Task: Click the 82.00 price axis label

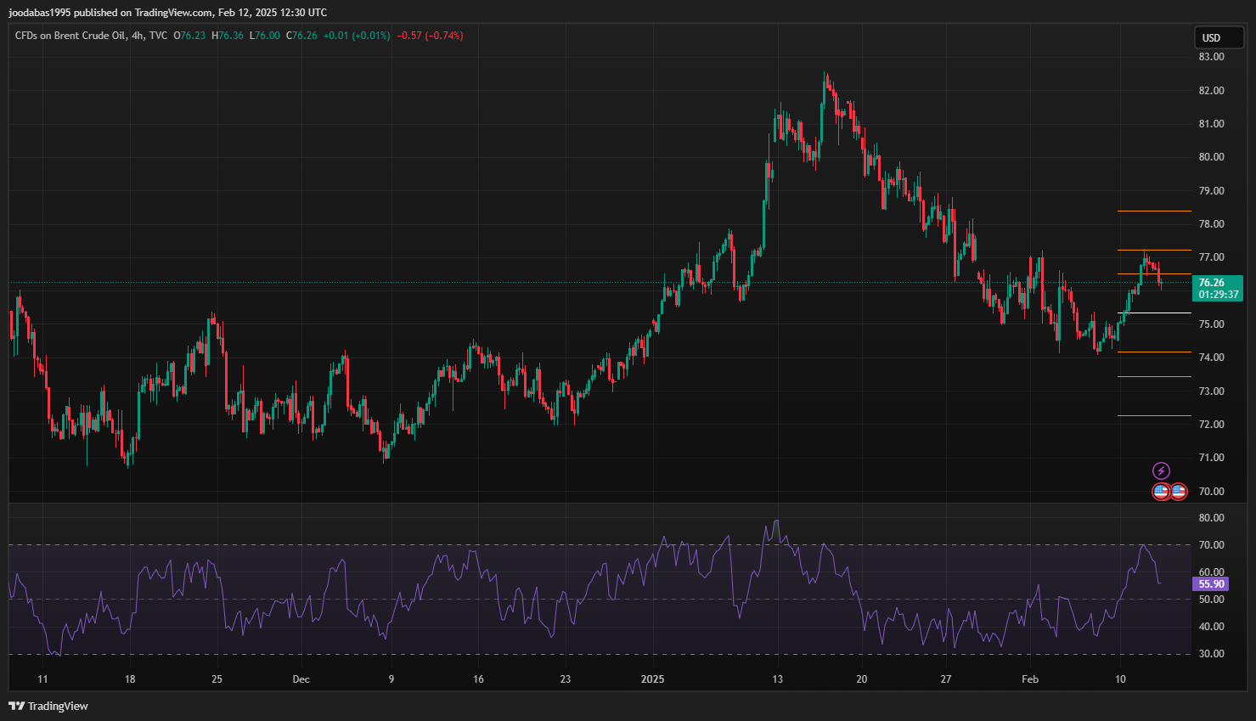Action: (x=1211, y=90)
